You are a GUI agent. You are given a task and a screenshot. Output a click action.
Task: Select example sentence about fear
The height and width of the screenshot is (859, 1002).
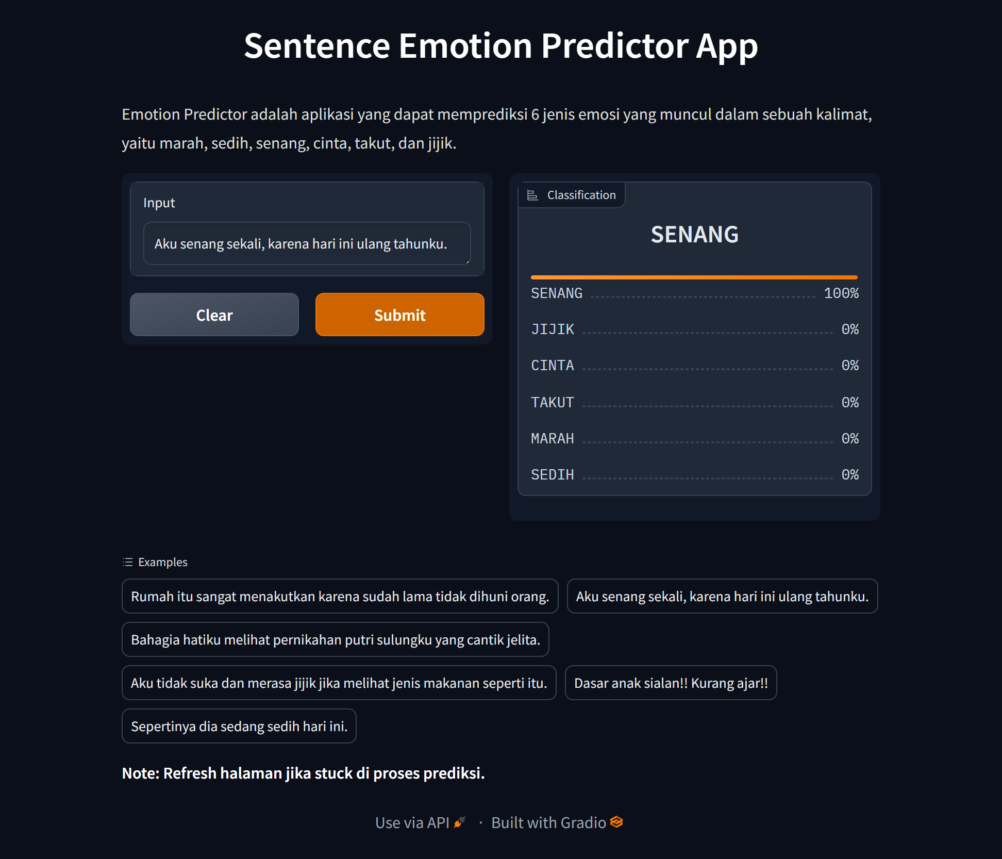click(x=340, y=597)
